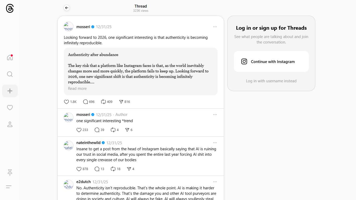This screenshot has width=356, height=200.
Task: Open the Search icon in sidebar
Action: coord(10,74)
